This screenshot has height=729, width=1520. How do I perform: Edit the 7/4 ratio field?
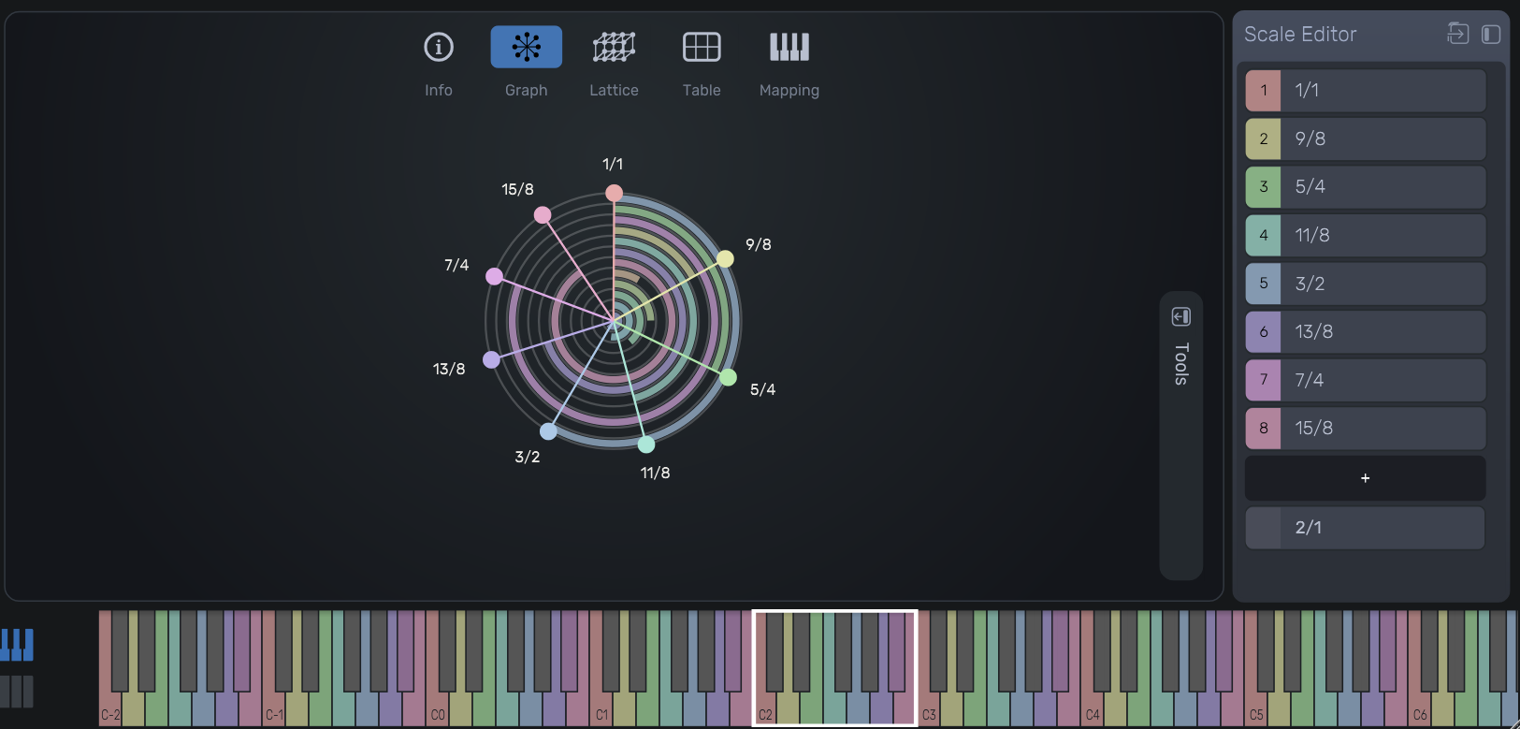pos(1382,380)
